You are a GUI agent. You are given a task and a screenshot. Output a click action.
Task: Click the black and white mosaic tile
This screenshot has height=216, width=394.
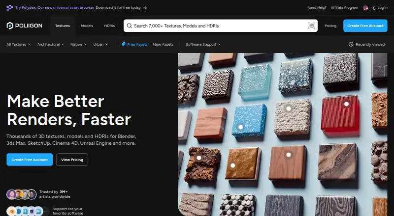[237, 205]
